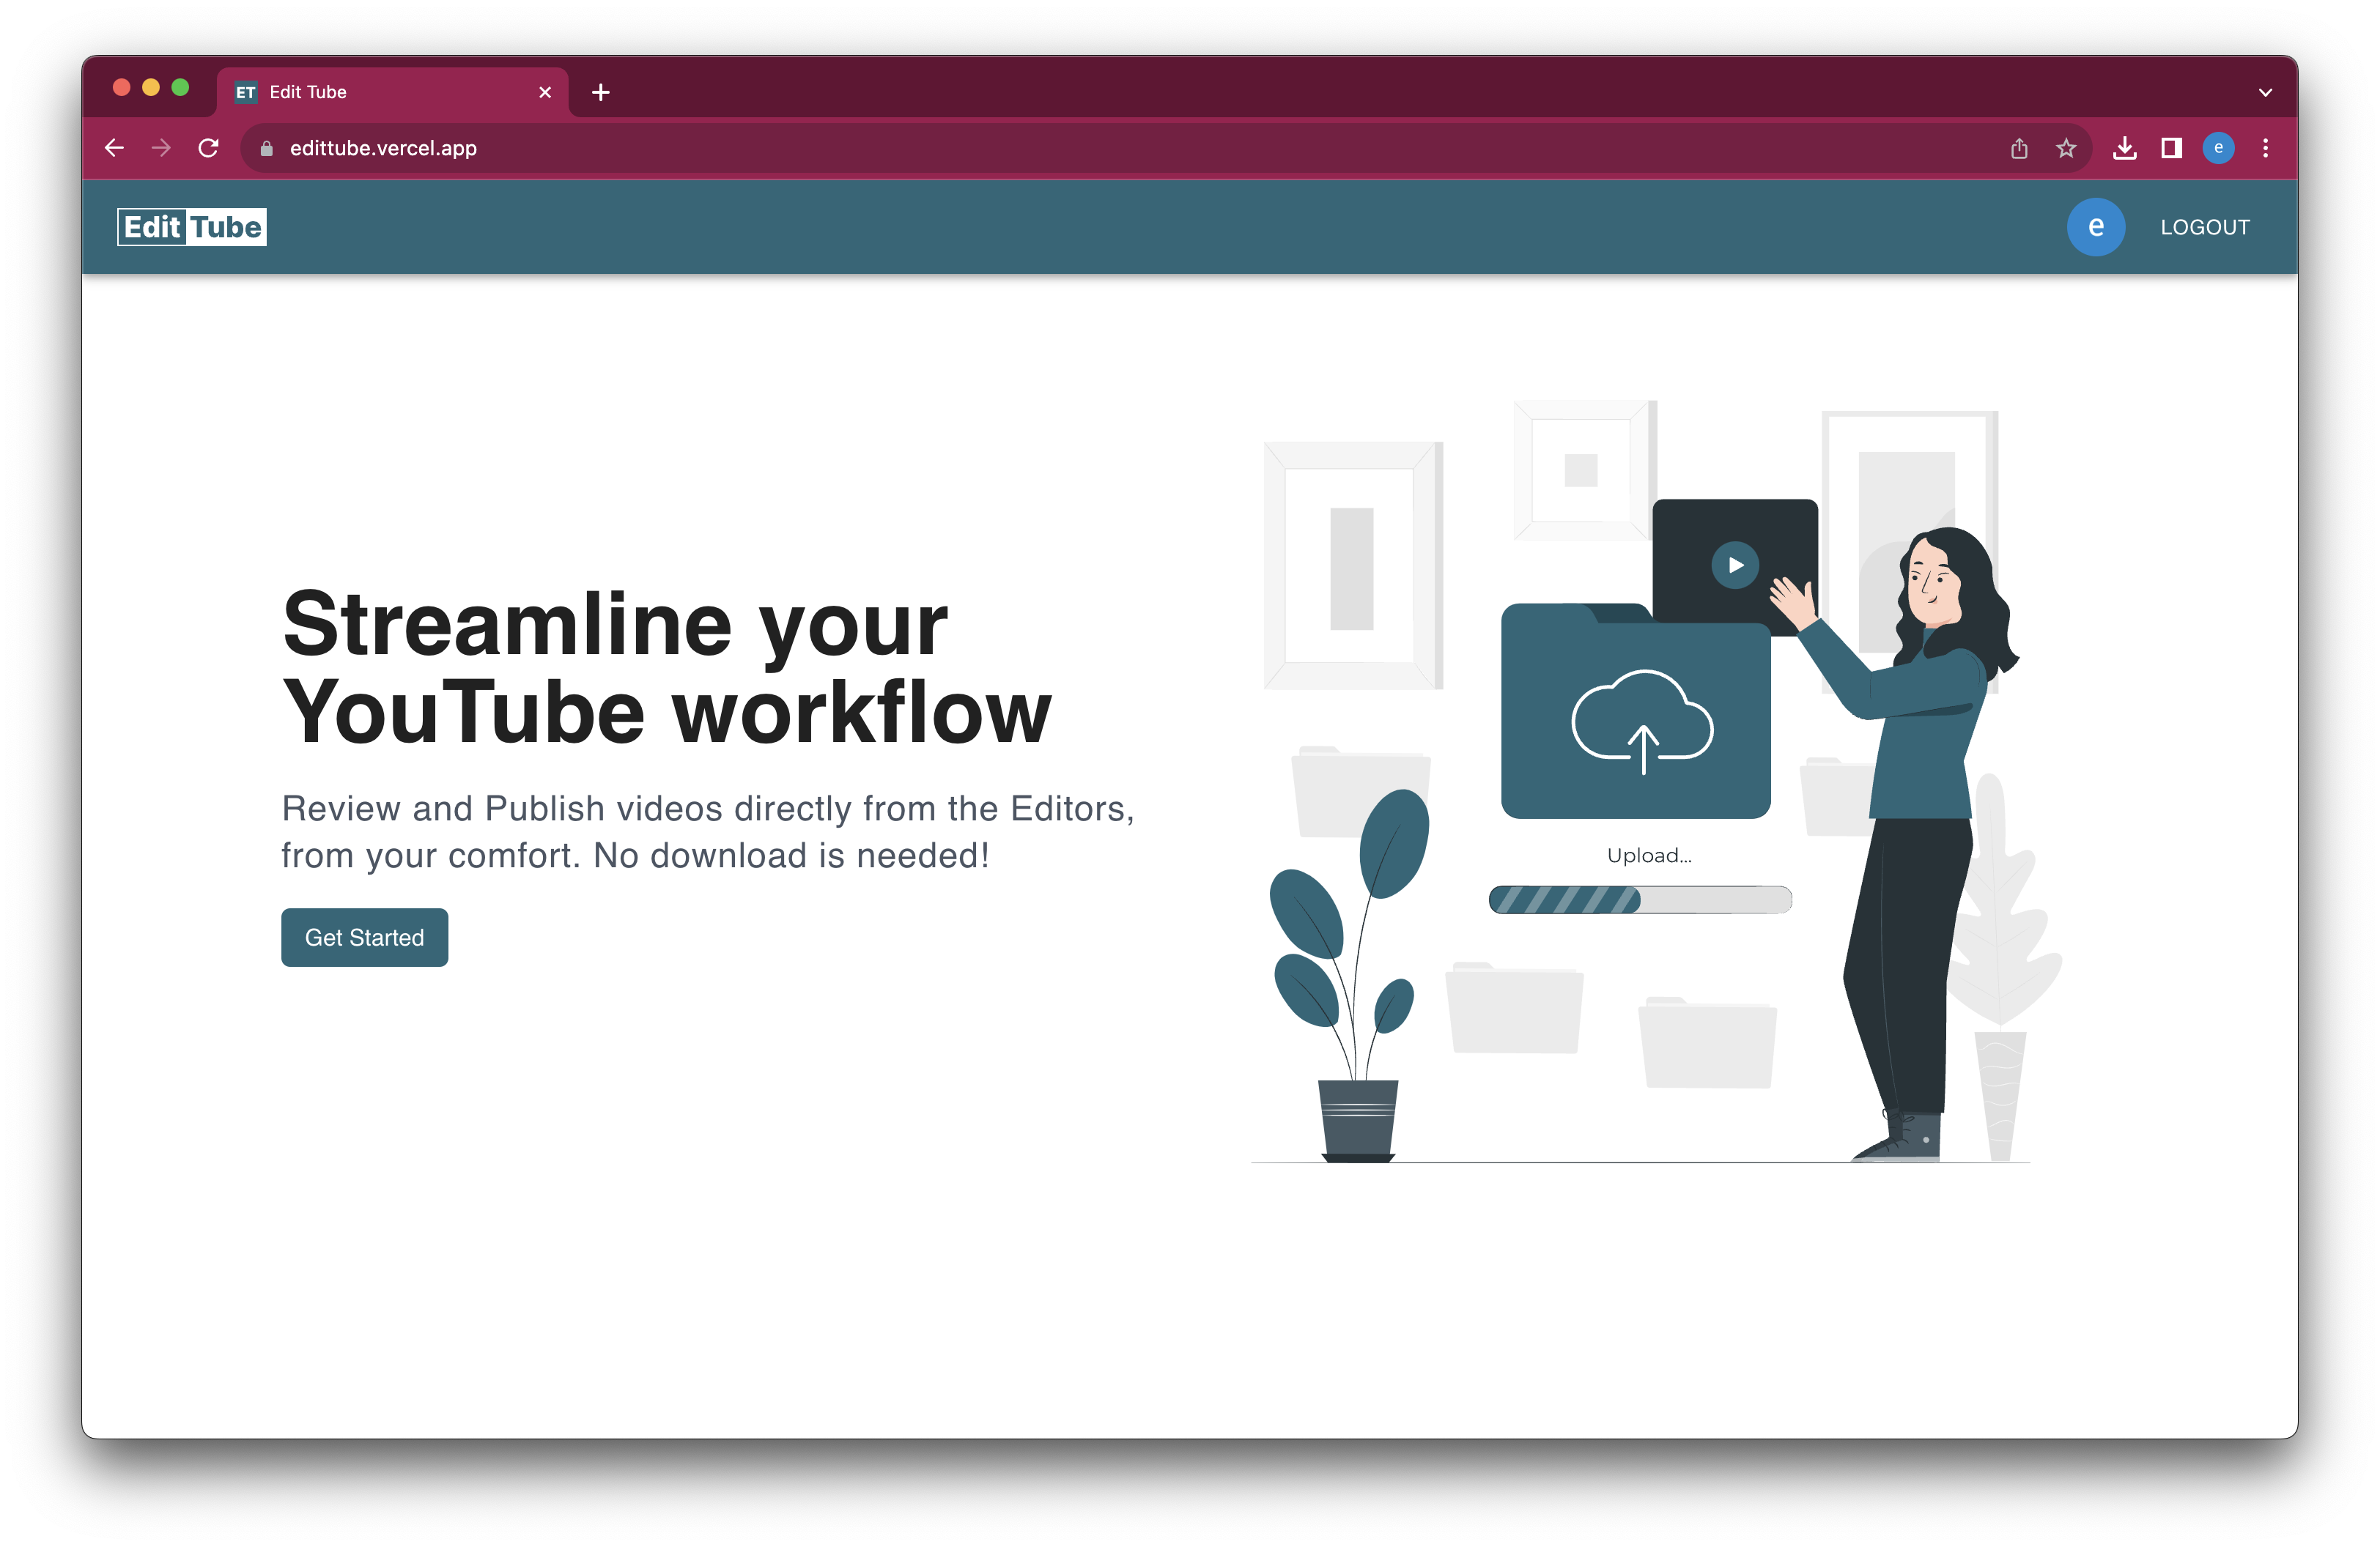This screenshot has width=2380, height=1547.
Task: Click the play button in the illustration
Action: (x=1735, y=565)
